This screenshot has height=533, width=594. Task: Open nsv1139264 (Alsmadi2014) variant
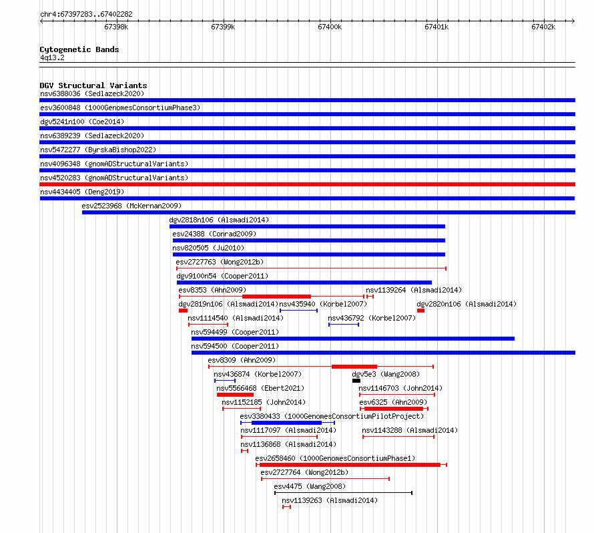coord(414,290)
